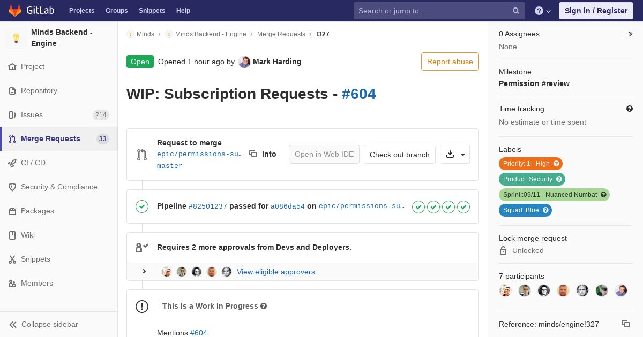Open the third pipeline stage status icon
The image size is (643, 337).
point(448,206)
